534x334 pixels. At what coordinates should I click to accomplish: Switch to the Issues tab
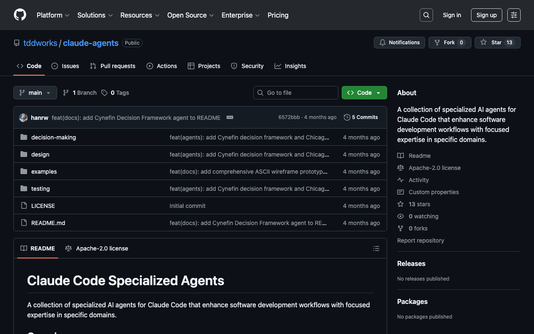click(65, 66)
